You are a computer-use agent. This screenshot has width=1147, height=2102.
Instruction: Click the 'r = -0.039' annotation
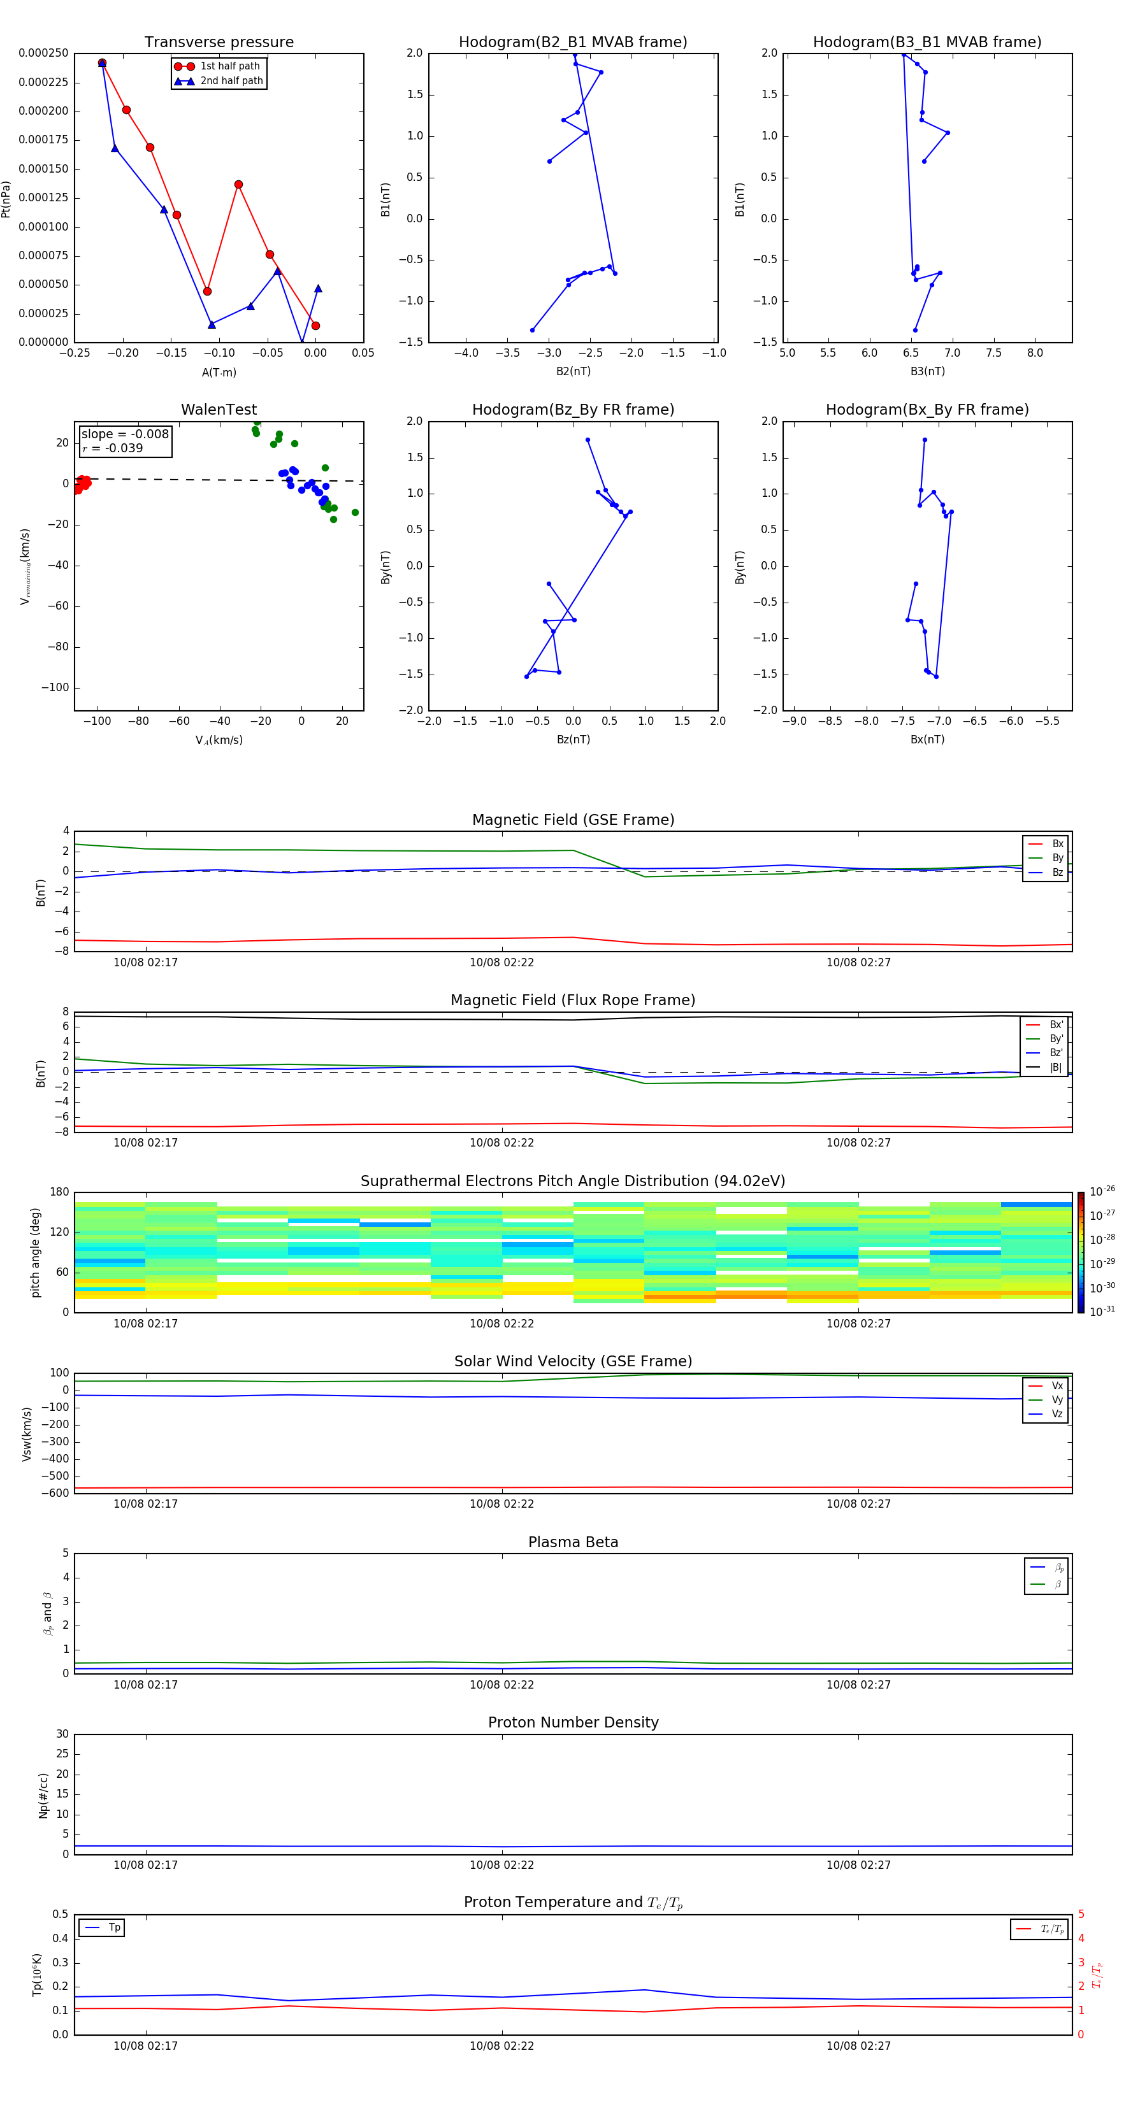click(113, 448)
